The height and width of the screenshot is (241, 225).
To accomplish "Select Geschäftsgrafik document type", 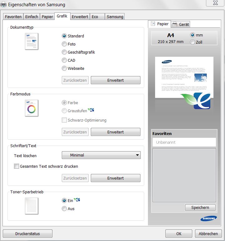I will (x=78, y=52).
